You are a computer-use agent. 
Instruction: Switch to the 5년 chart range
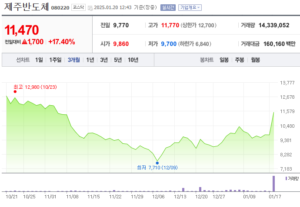point(118,60)
